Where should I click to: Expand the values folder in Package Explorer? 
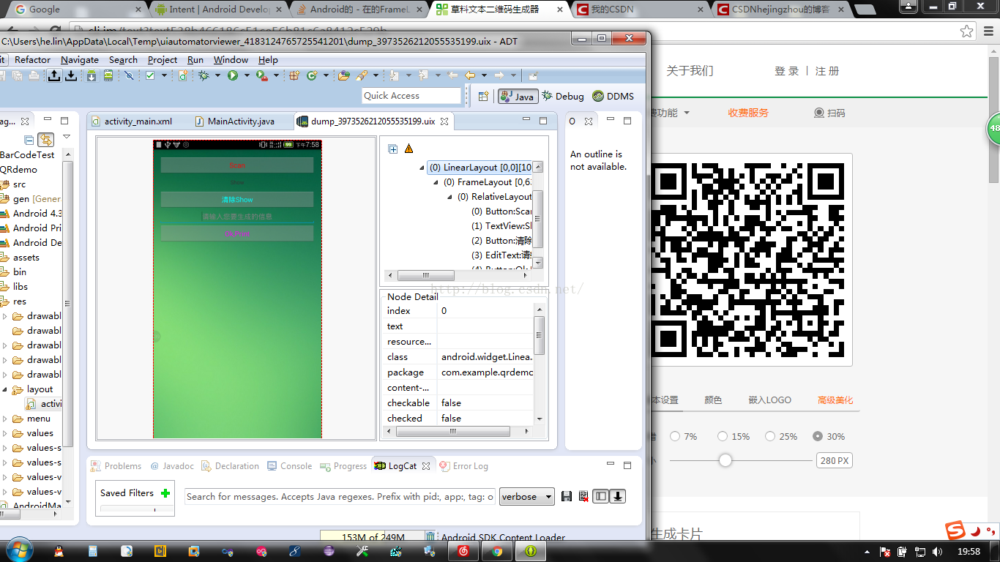5,433
